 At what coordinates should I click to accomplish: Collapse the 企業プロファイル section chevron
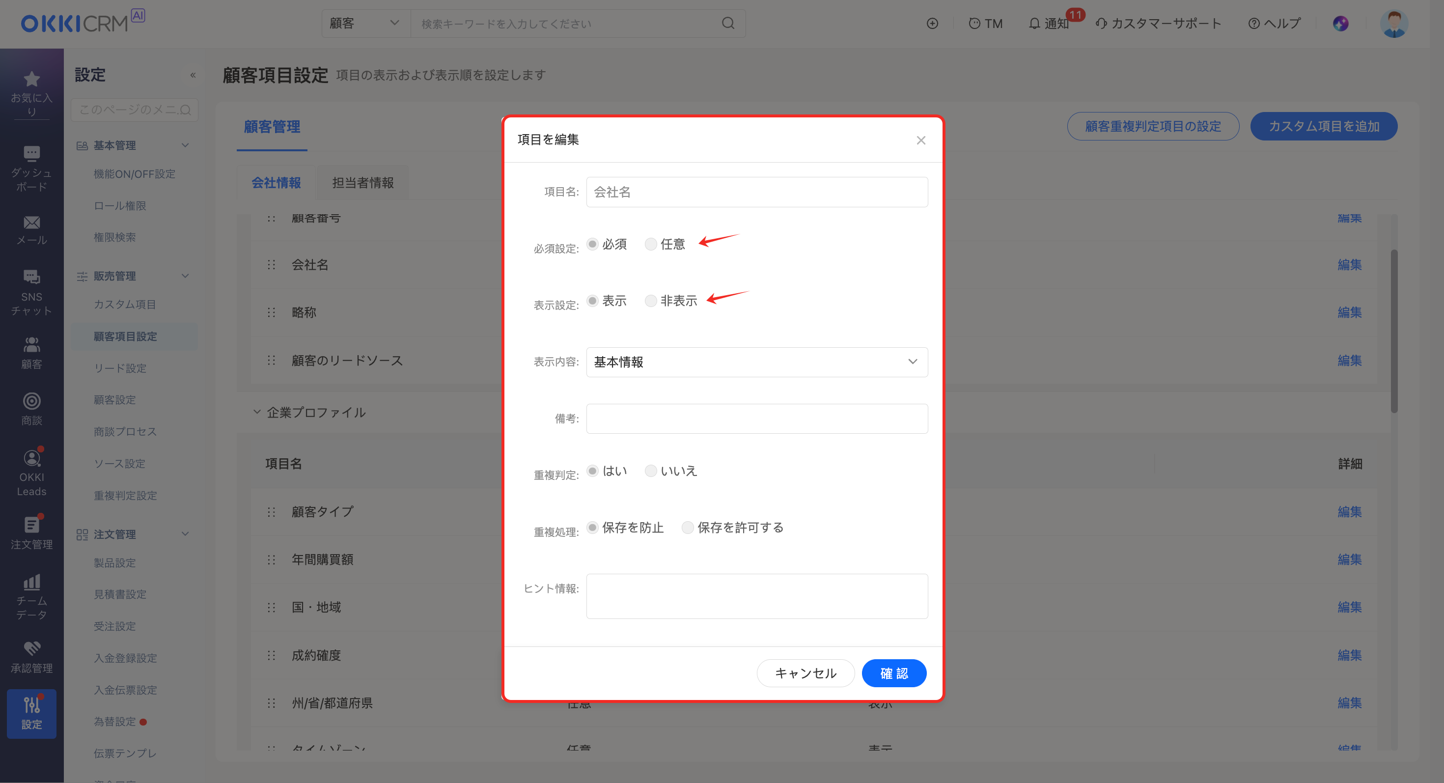pos(257,412)
